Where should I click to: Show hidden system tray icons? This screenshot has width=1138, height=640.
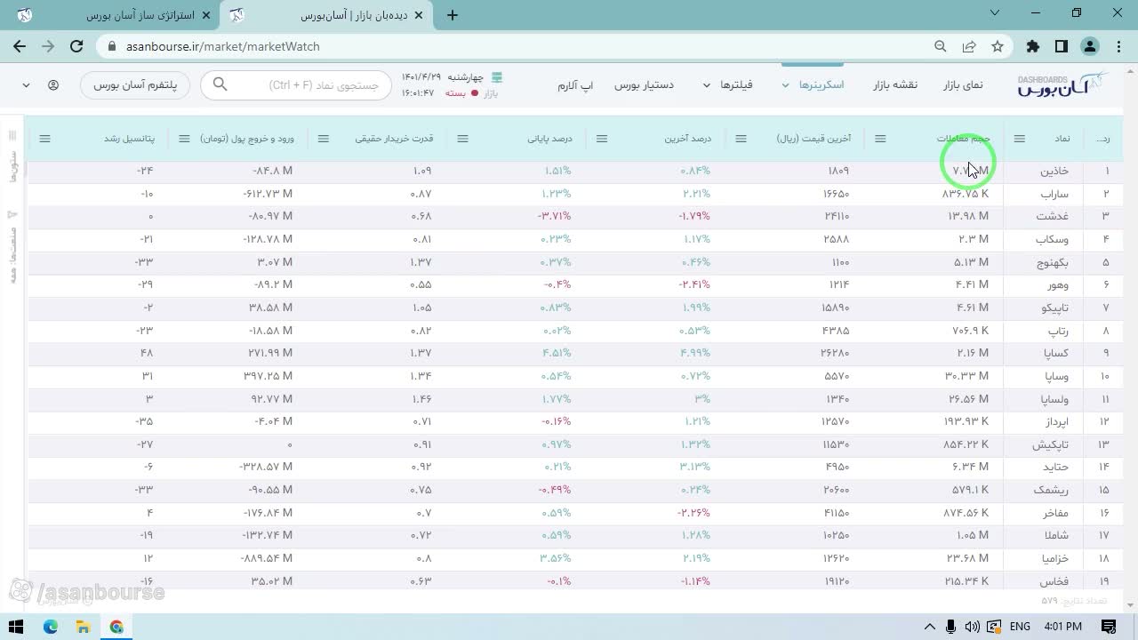930,627
